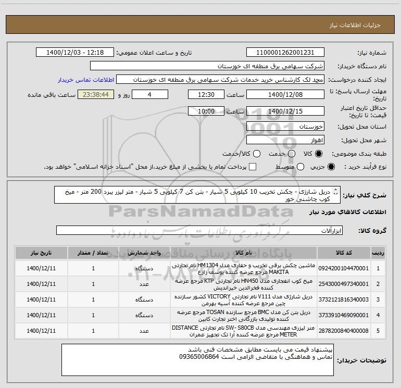This screenshot has width=401, height=388.
Task: Click the شرح کلی نیاز description text box
Action: [197, 195]
